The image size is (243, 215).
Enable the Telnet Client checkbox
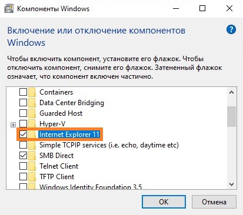[x=23, y=166]
